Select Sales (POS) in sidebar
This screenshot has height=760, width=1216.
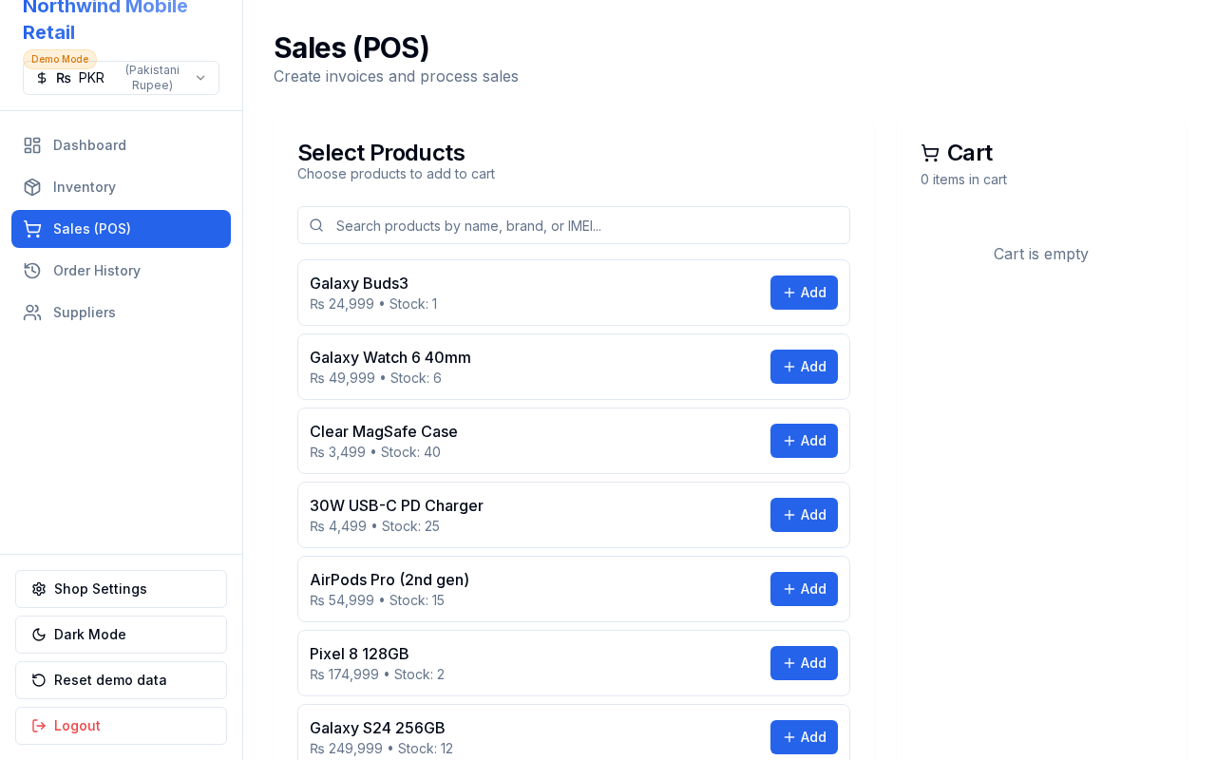point(121,229)
